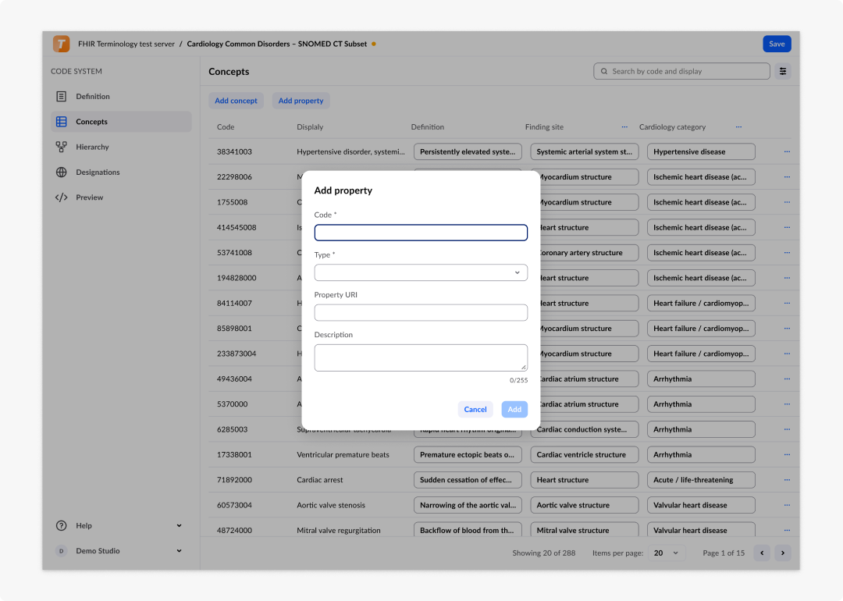Click the Demo Studio avatar icon
843x601 pixels.
click(x=62, y=550)
